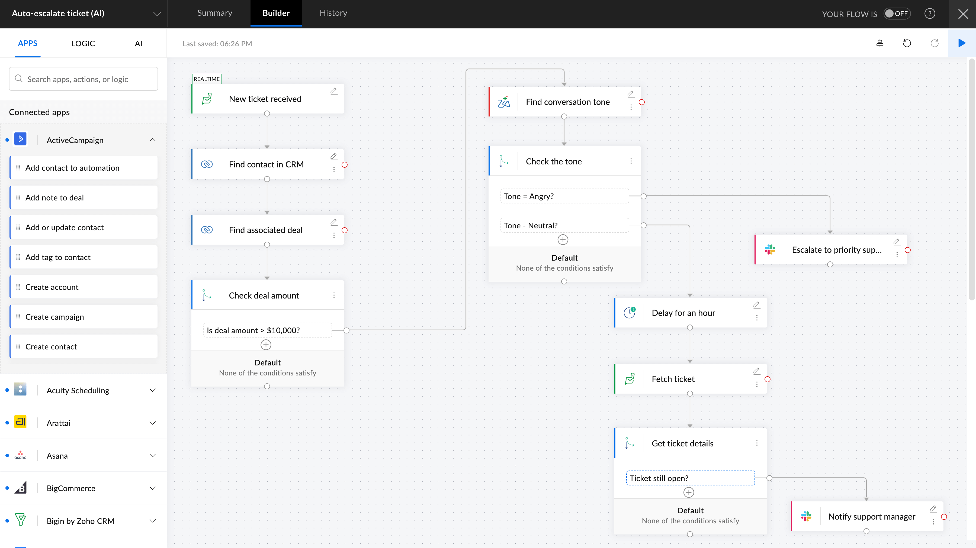
Task: Add a condition under Tone - Neutral
Action: [x=563, y=239]
